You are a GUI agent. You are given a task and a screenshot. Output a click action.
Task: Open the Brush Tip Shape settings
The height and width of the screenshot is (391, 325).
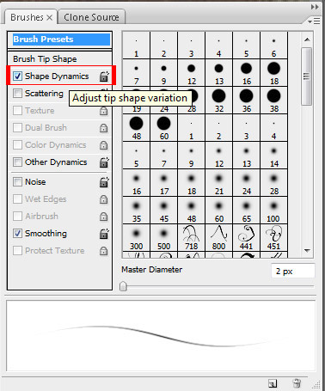45,58
